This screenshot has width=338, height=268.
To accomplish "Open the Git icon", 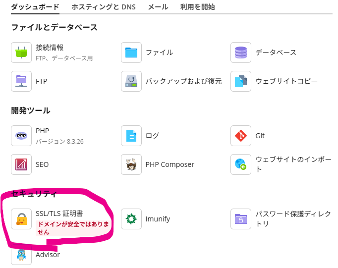I will click(x=241, y=136).
